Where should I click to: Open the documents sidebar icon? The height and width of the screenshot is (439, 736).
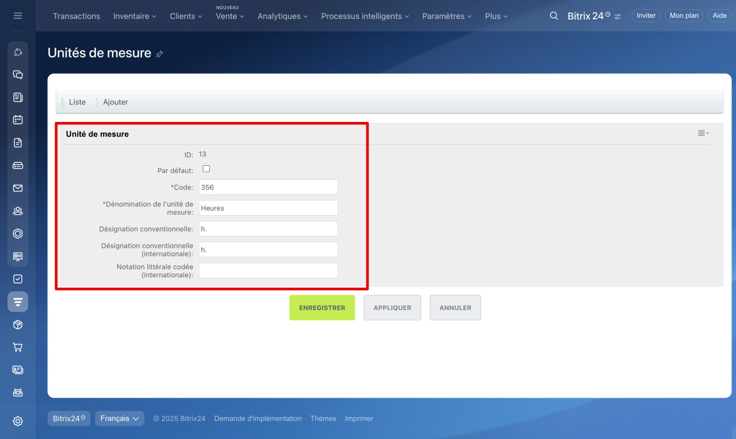click(x=18, y=143)
